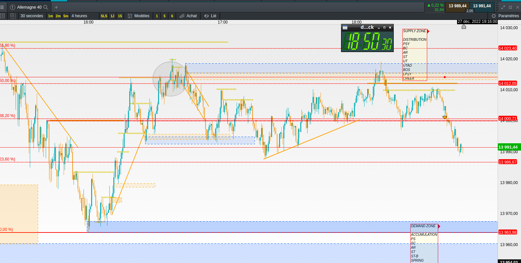Click the gray time cursor marker arrow

pyautogui.click(x=464, y=27)
